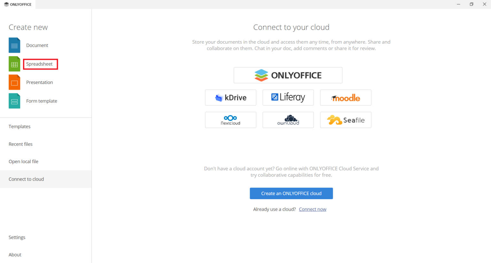The width and height of the screenshot is (491, 263).
Task: Connect to kDrive cloud storage
Action: point(230,97)
